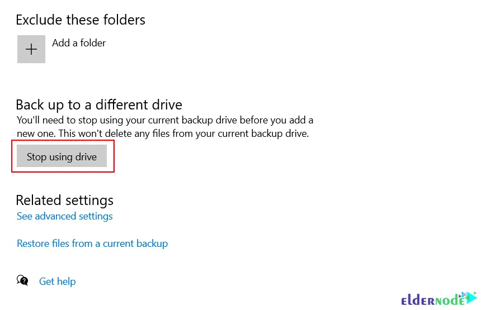481x310 pixels.
Task: Click the Eldernode play arrow logo icon
Action: tap(469, 298)
